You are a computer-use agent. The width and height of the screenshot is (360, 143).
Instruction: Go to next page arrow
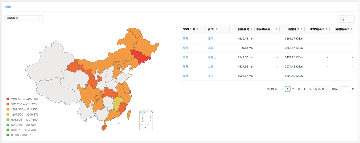310,89
